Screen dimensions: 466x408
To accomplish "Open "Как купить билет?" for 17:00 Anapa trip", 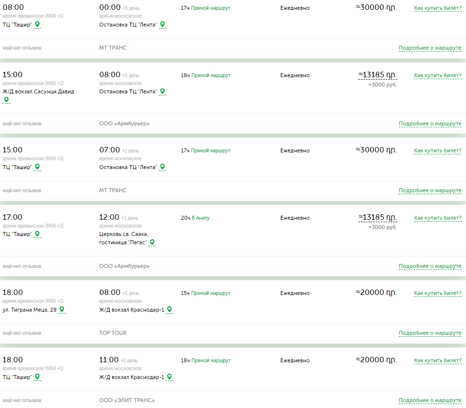I will [438, 218].
